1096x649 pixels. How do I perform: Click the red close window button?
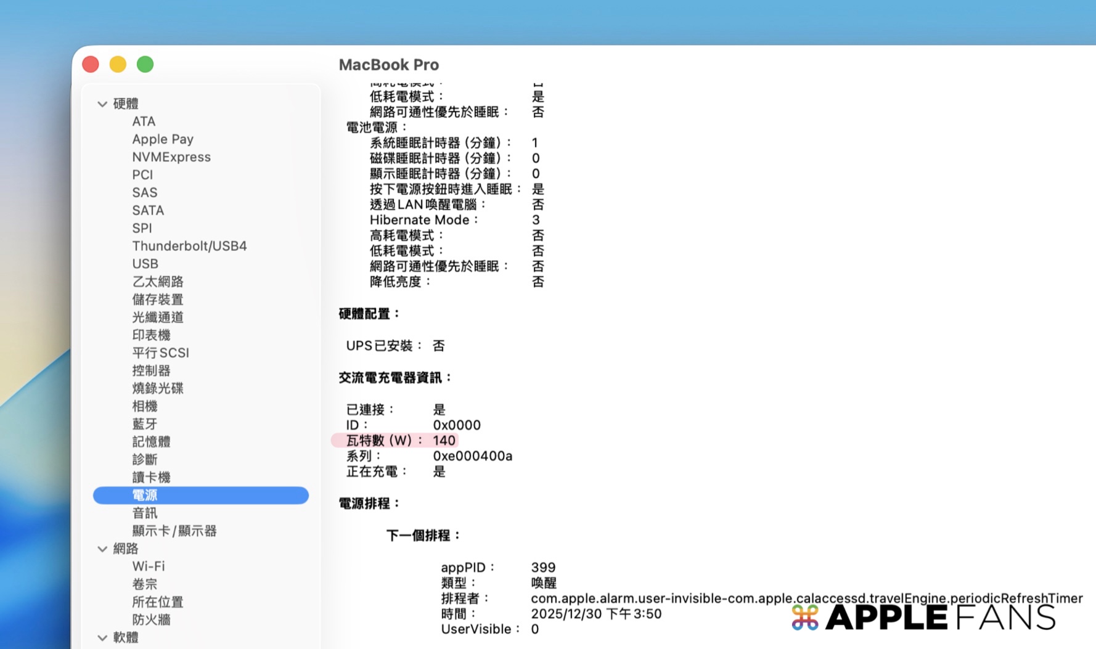(91, 65)
